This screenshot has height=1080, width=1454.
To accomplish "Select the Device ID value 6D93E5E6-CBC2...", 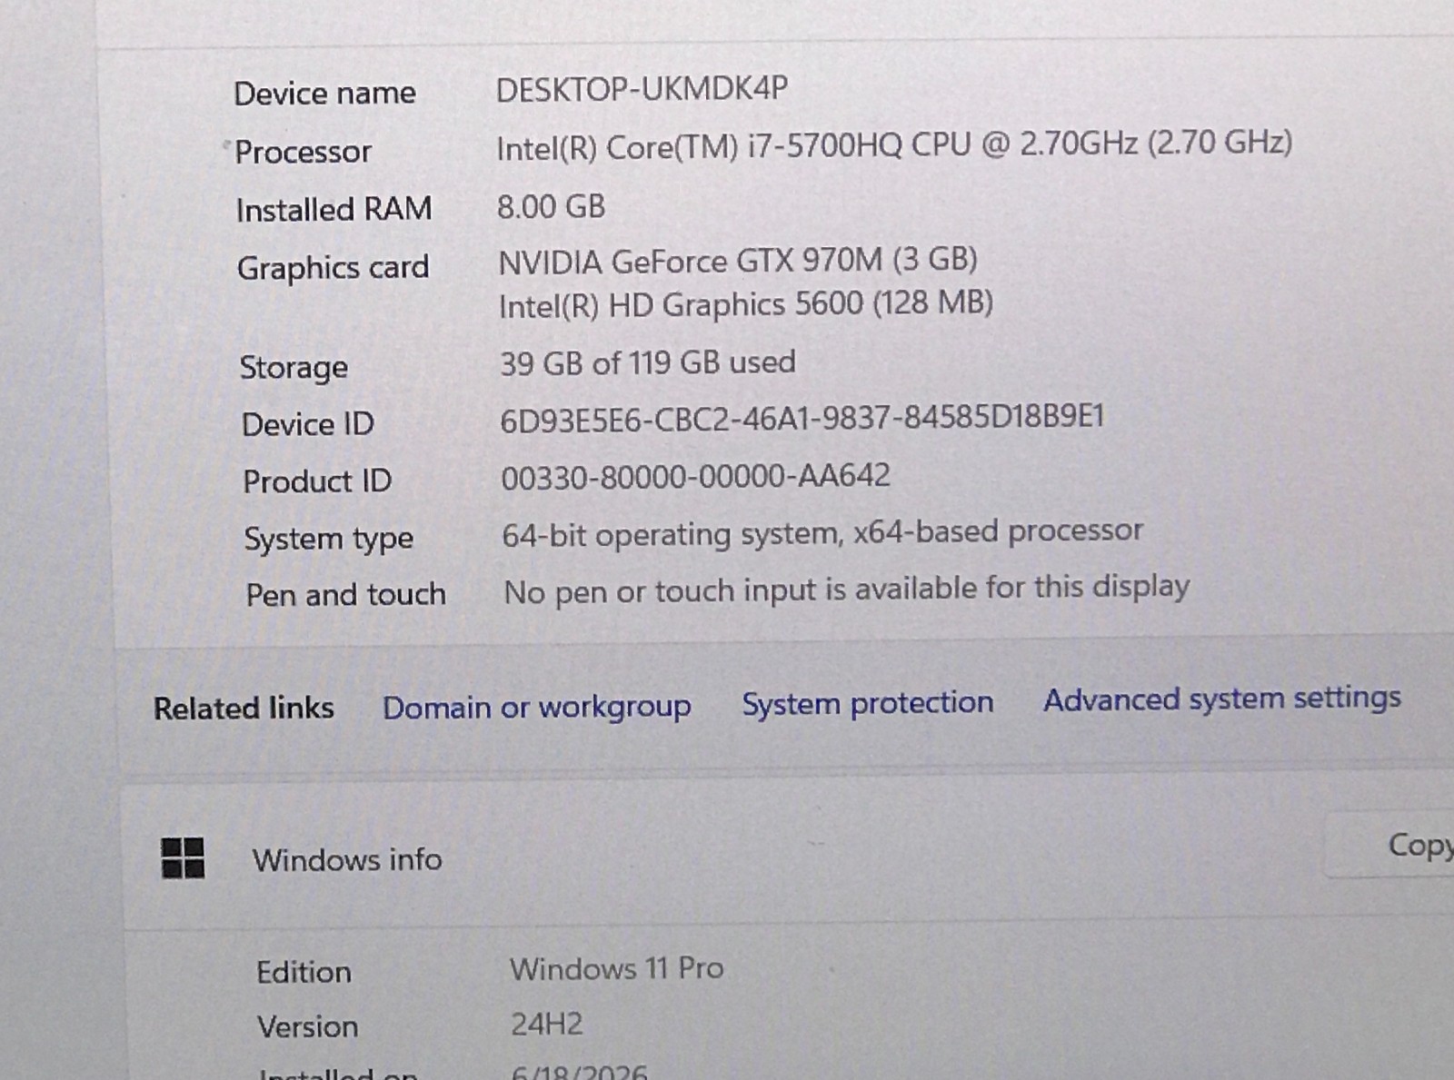I will point(802,418).
